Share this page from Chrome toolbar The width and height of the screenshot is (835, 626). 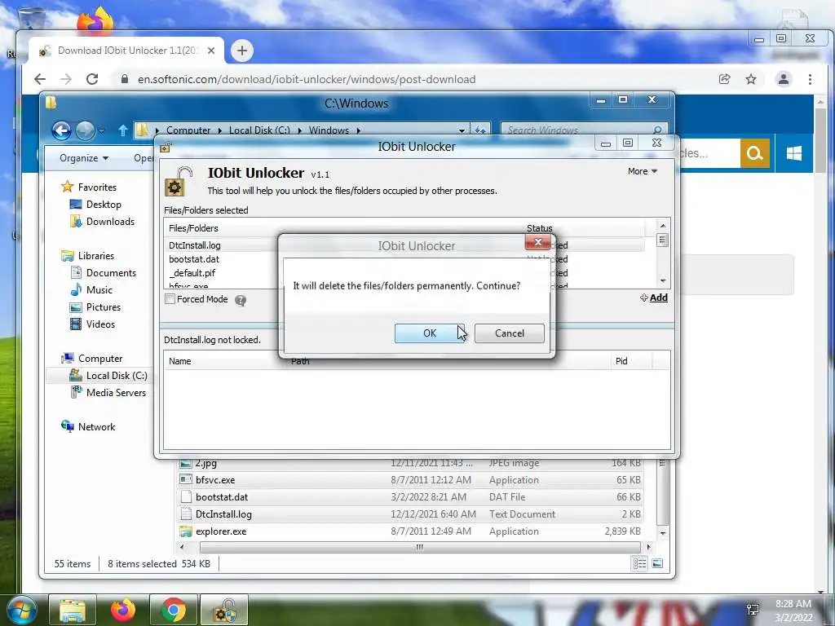tap(724, 79)
